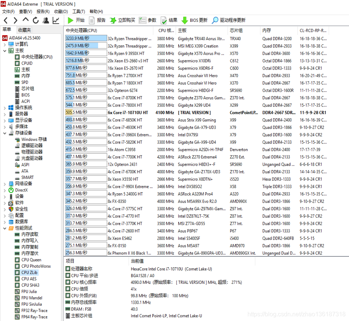This screenshot has height=321, width=349.
Task: Open 报告 report button
Action: tap(97, 20)
